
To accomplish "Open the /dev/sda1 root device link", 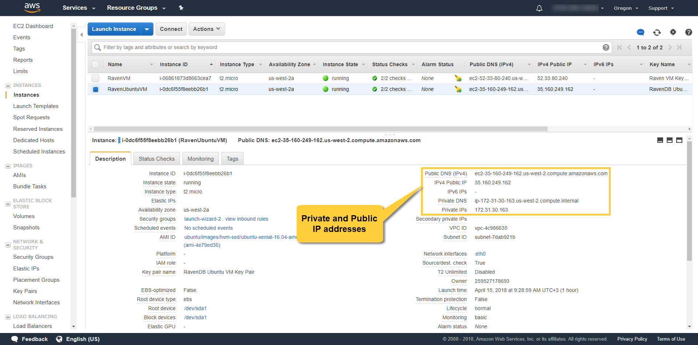I will click(x=195, y=308).
